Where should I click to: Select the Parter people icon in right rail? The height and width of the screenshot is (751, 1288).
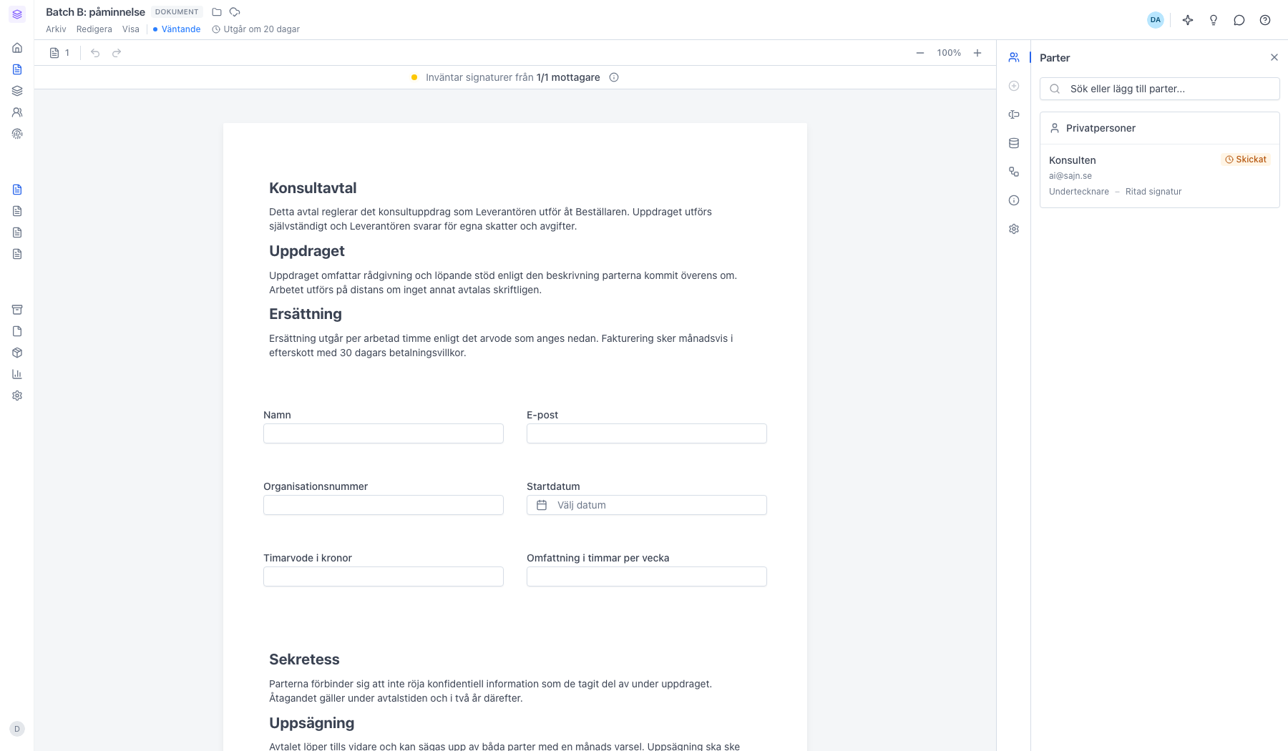point(1014,57)
